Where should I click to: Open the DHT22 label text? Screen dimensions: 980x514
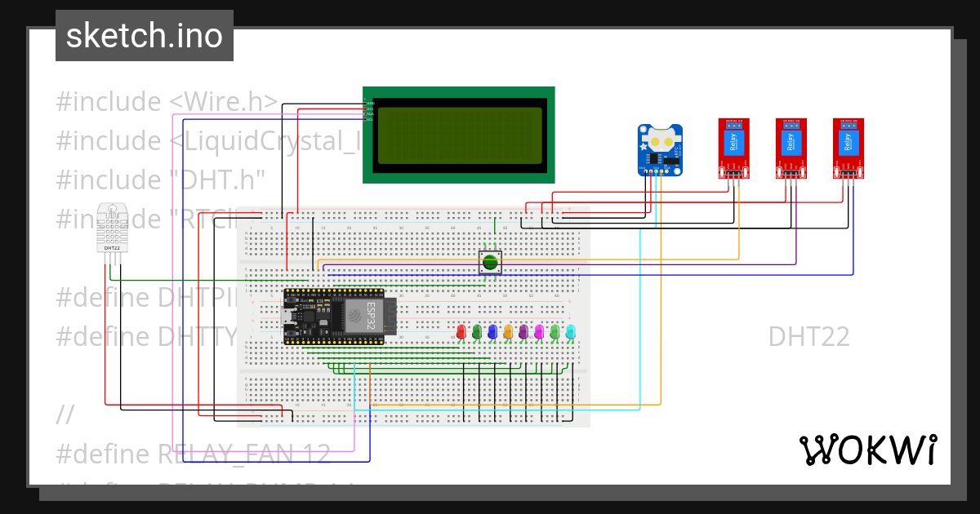(x=809, y=336)
